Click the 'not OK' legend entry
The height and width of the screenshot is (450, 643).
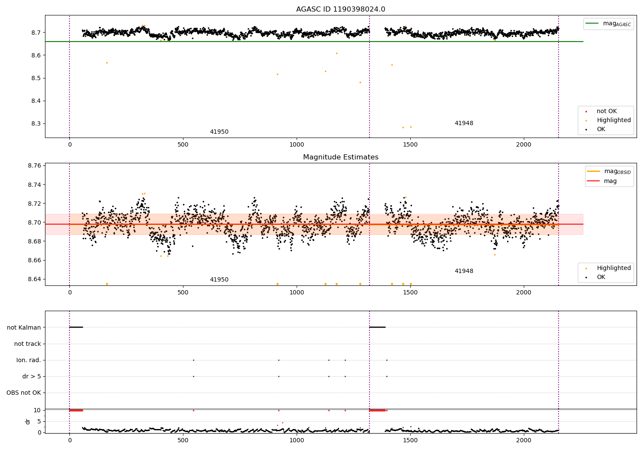pos(606,111)
